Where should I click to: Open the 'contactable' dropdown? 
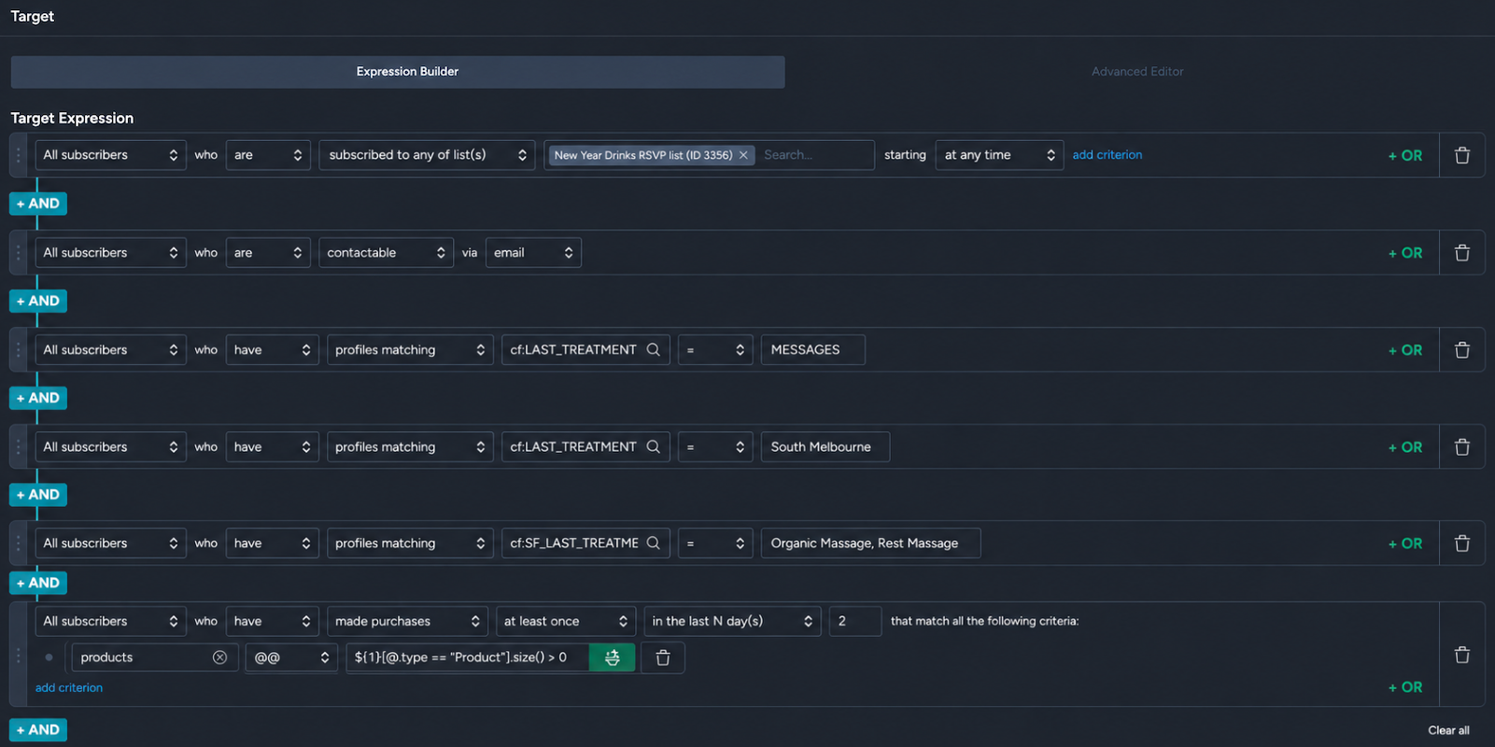[386, 253]
